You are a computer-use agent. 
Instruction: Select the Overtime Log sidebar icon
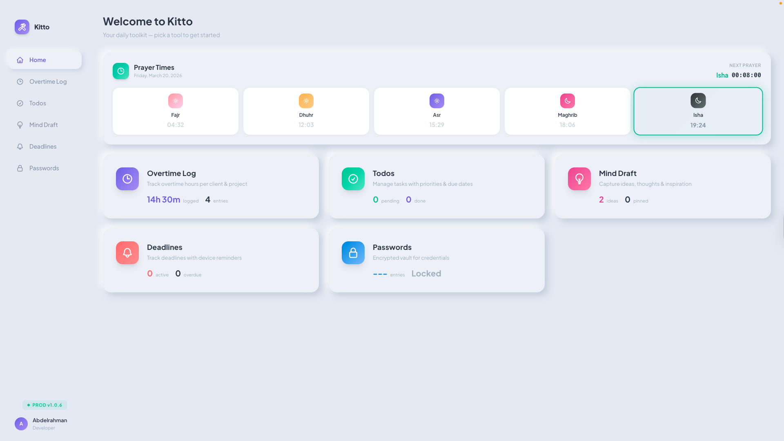coord(20,81)
